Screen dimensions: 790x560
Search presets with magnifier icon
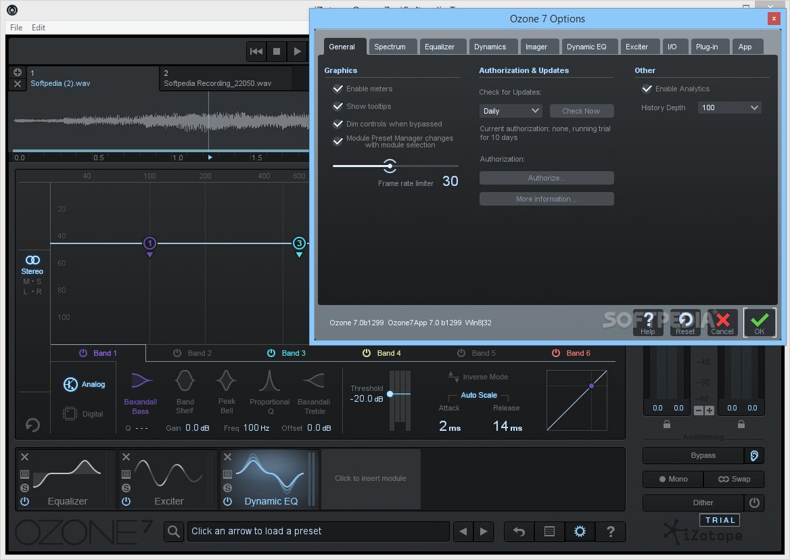pyautogui.click(x=174, y=532)
